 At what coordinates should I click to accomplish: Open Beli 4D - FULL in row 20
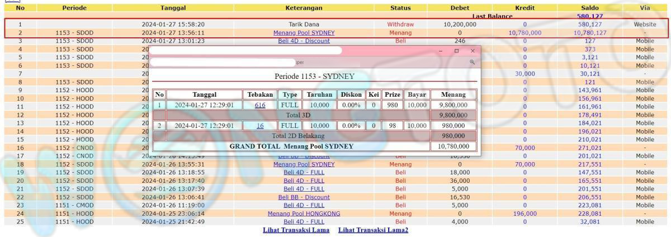304,181
